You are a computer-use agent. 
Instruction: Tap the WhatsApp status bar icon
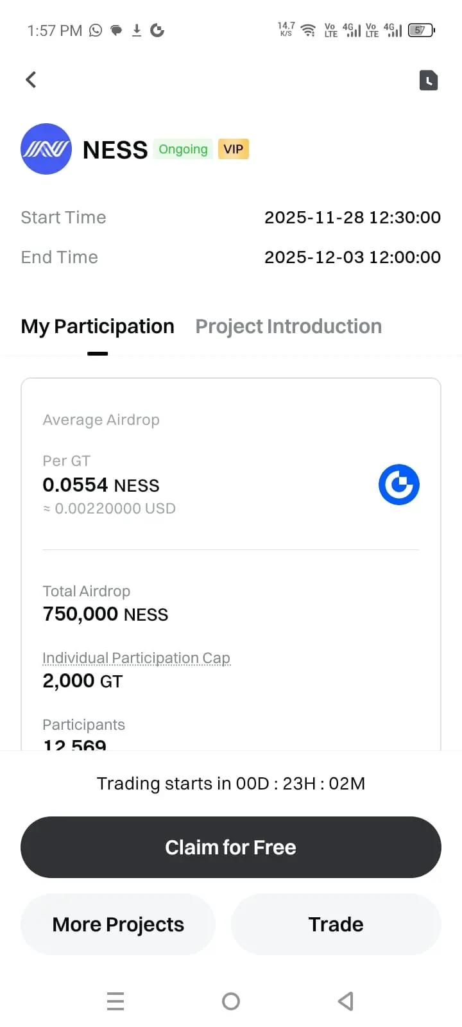(96, 30)
